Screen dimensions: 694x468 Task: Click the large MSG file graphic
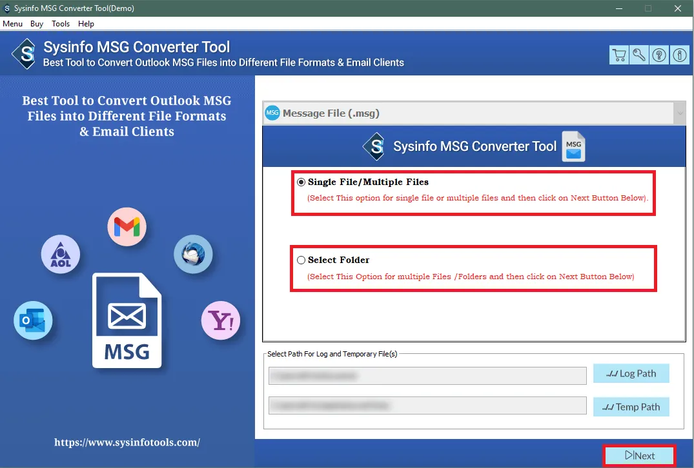(x=127, y=320)
